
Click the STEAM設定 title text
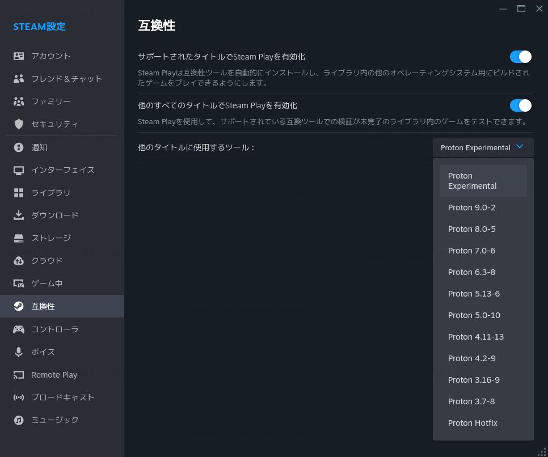tap(39, 27)
